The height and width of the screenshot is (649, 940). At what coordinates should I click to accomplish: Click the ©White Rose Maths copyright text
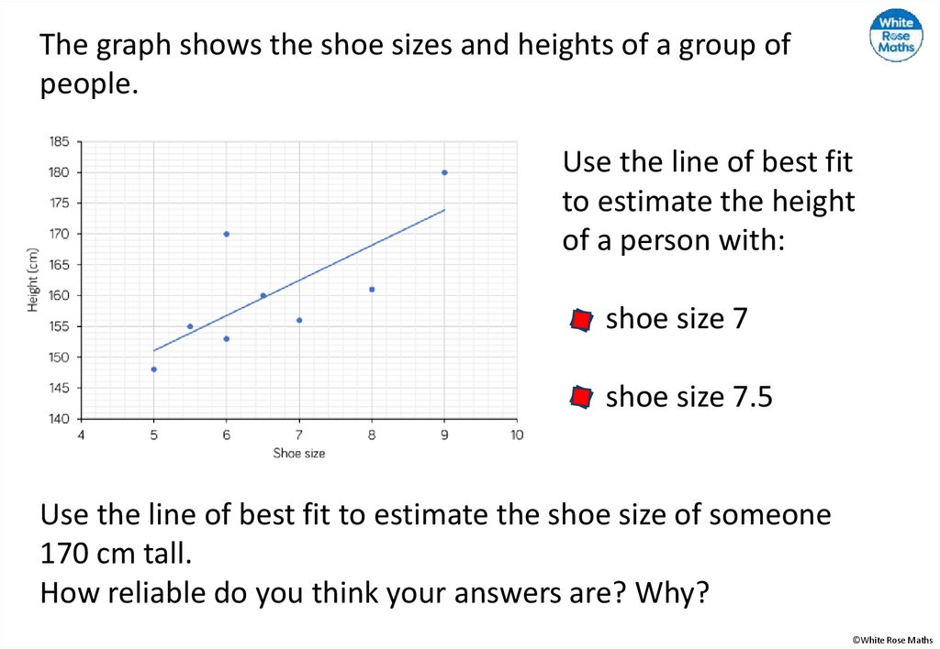pyautogui.click(x=890, y=640)
